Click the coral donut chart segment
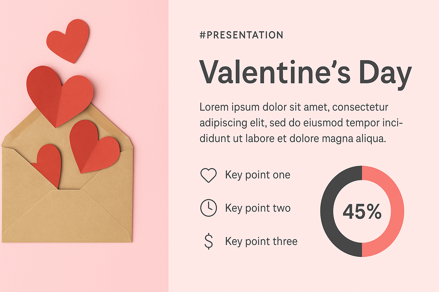Image resolution: width=439 pixels, height=292 pixels. (397, 211)
